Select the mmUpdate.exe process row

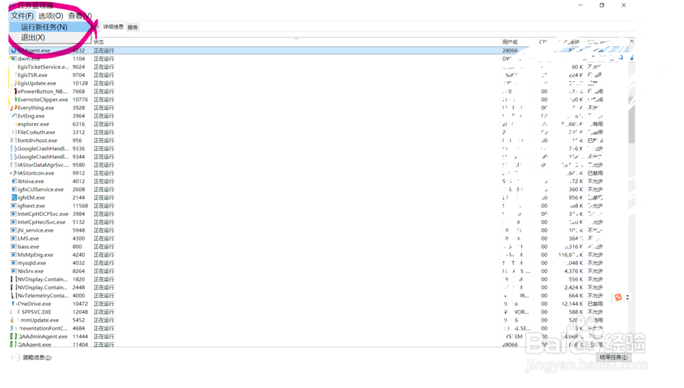point(319,320)
